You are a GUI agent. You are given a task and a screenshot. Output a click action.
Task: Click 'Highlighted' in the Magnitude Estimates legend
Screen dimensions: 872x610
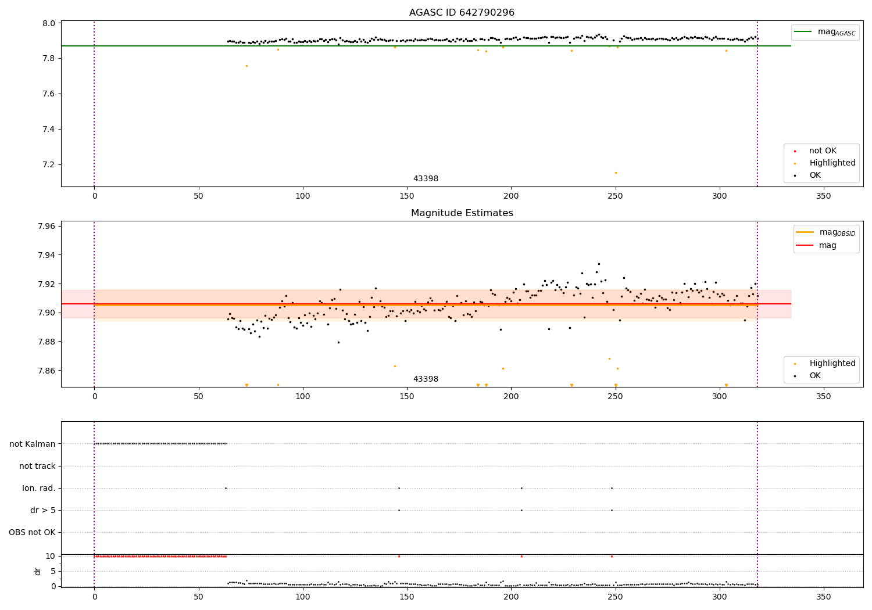pyautogui.click(x=832, y=364)
